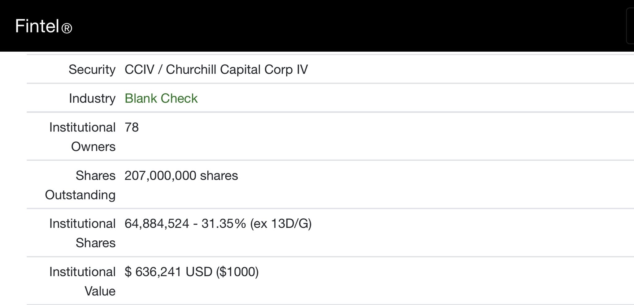Click the Churchill Capital Corp IV name
The image size is (634, 305).
[237, 69]
